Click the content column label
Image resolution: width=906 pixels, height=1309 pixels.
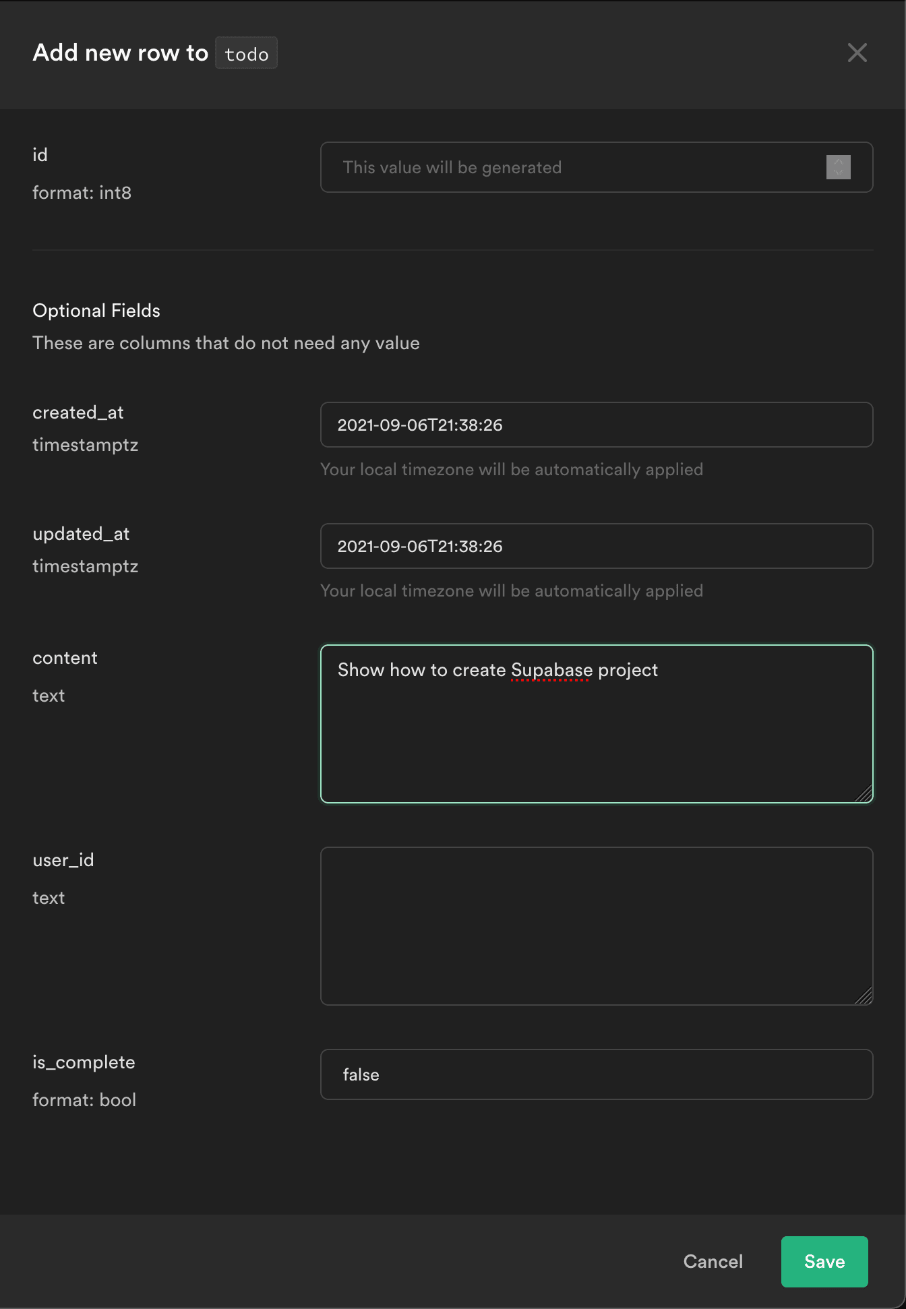(x=65, y=658)
